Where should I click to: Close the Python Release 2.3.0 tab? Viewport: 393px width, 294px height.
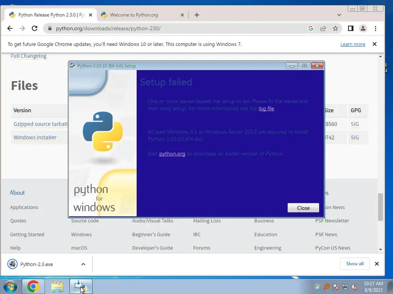click(x=91, y=15)
